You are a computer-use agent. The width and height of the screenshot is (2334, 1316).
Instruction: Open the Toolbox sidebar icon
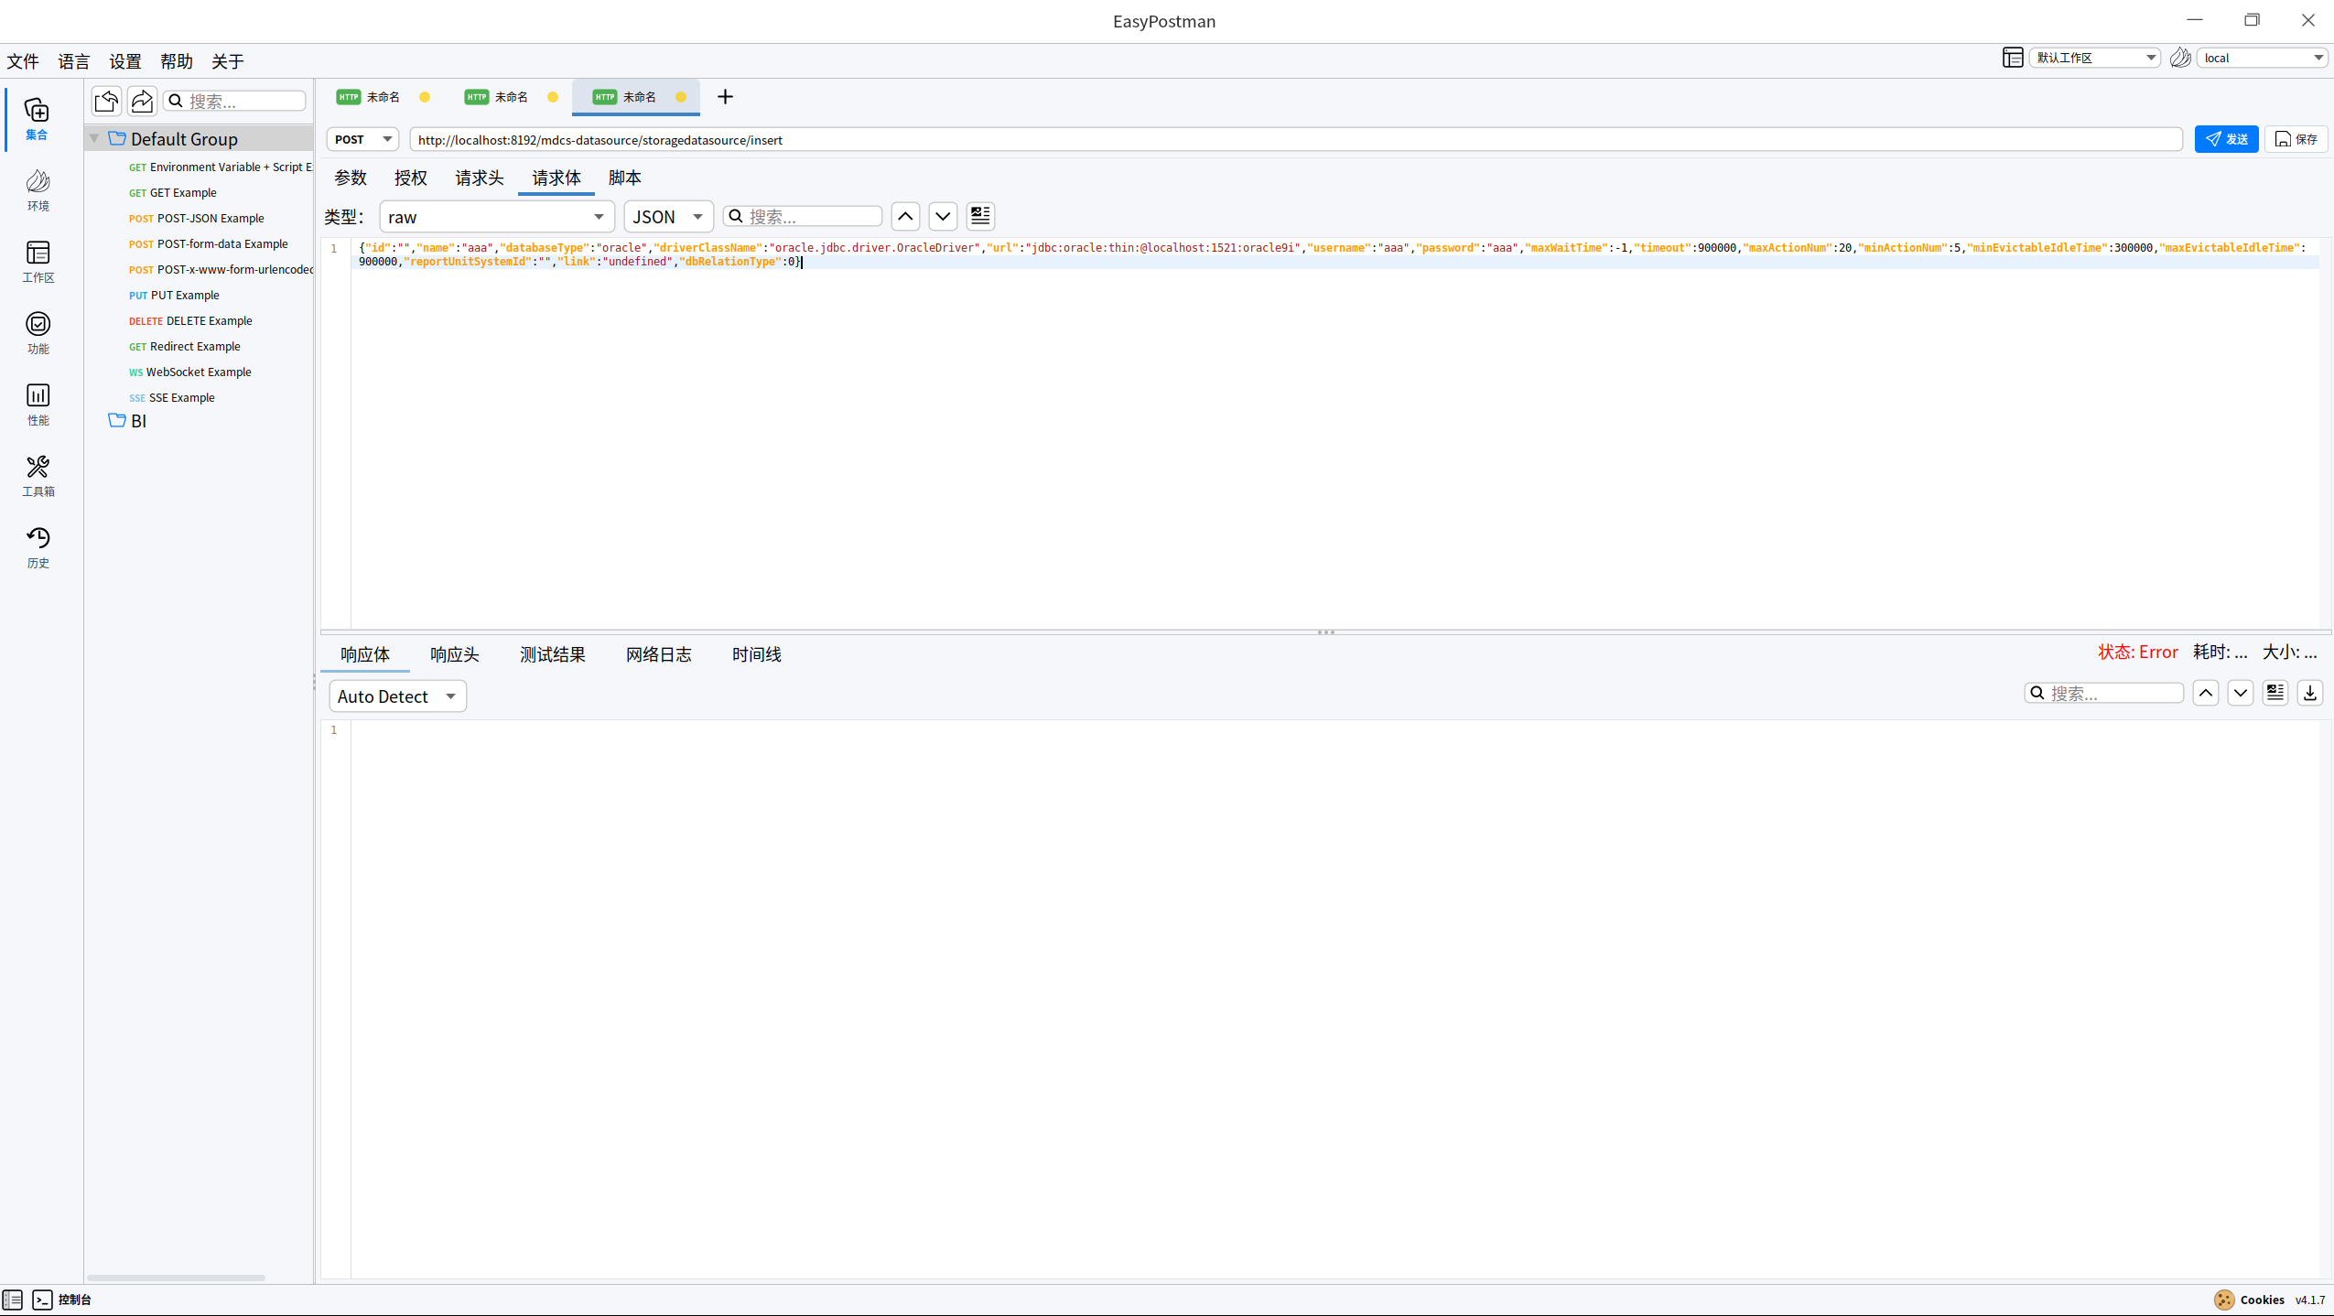click(x=38, y=475)
